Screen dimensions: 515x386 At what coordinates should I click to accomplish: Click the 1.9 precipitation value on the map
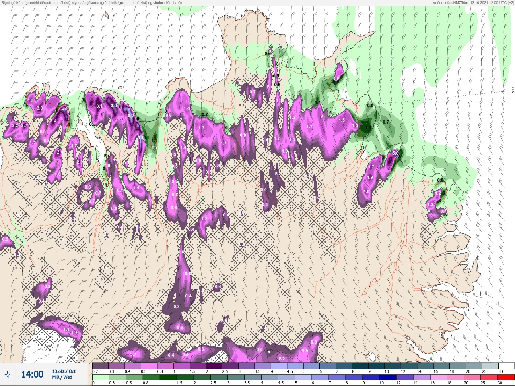pos(370,177)
